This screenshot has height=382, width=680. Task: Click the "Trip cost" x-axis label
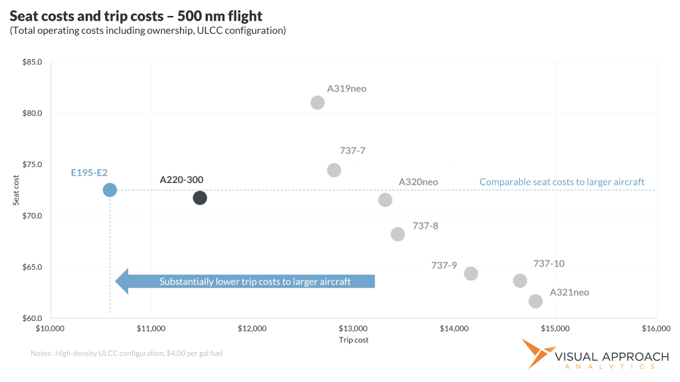tap(353, 340)
